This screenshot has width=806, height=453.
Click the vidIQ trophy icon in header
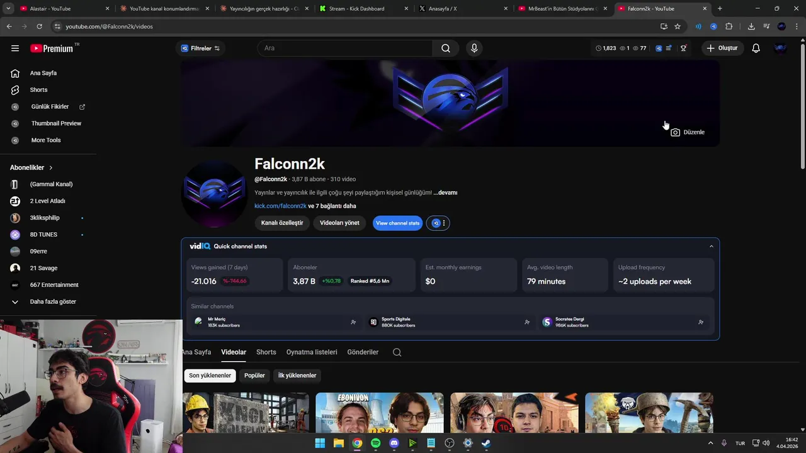(x=683, y=48)
